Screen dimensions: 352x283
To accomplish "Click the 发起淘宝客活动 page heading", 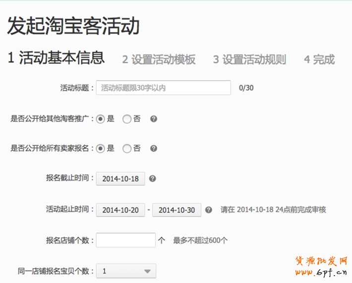I will (x=74, y=26).
